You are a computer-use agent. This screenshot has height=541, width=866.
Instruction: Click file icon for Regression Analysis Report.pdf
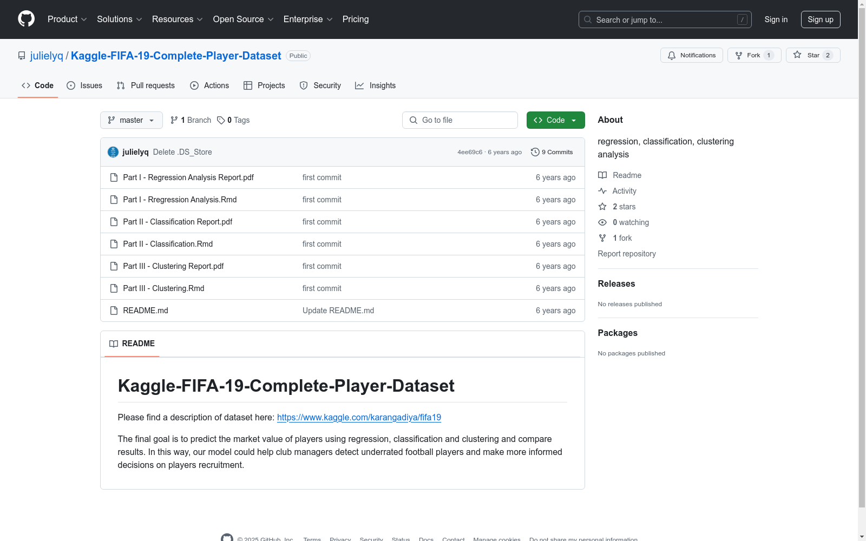(114, 177)
